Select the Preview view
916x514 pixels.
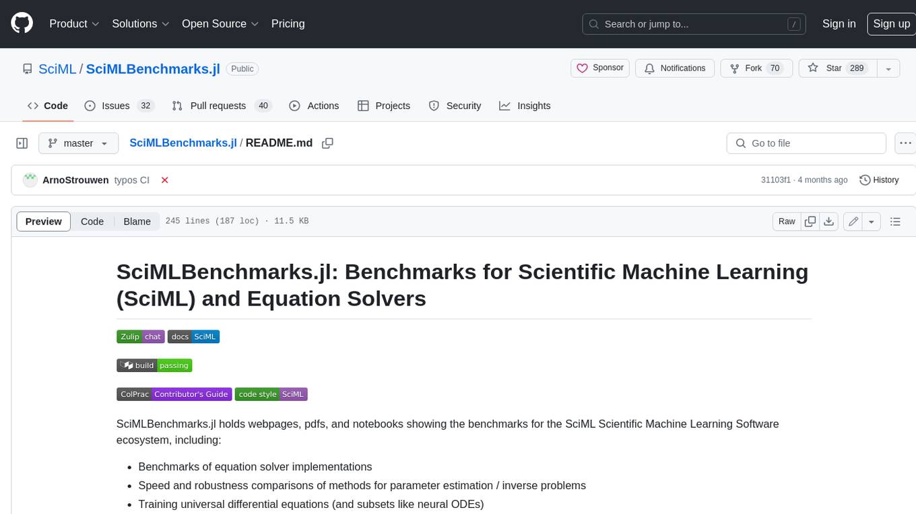pyautogui.click(x=43, y=221)
